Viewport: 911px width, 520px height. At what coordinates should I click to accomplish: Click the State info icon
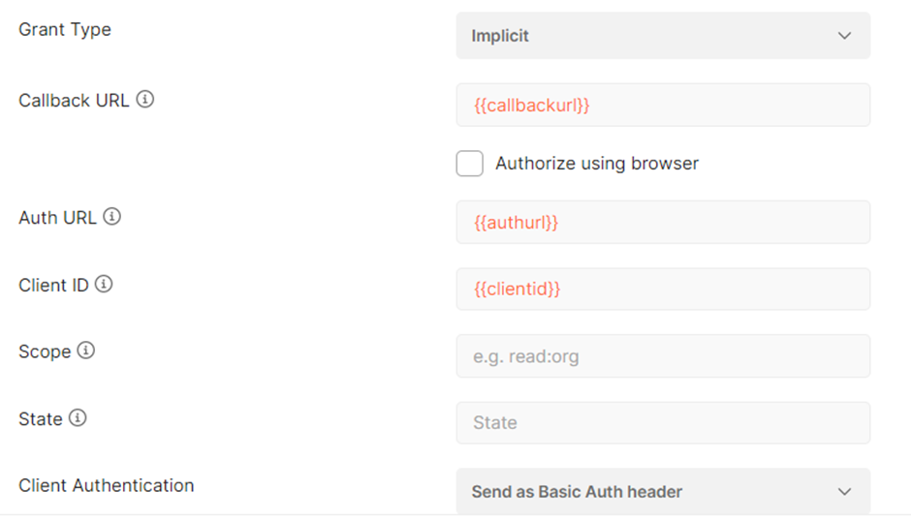click(x=78, y=417)
